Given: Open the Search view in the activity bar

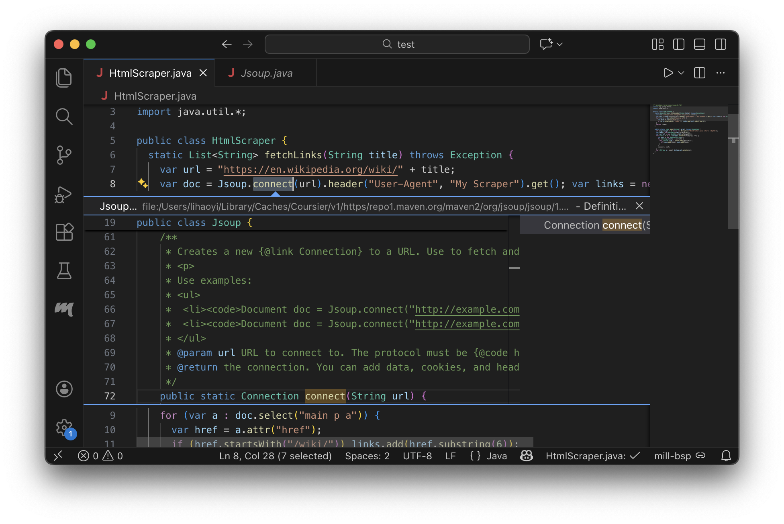Looking at the screenshot, I should pos(64,117).
